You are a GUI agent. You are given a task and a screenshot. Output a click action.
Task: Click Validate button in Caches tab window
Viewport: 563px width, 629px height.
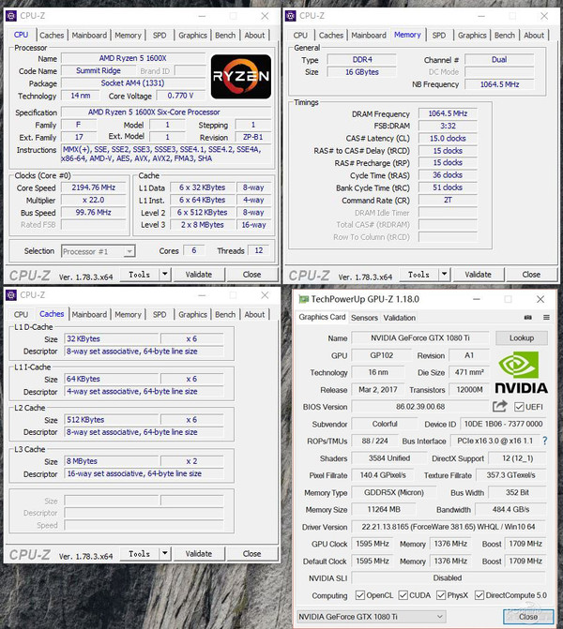pos(199,554)
